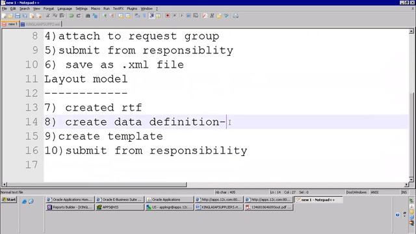Click the Paste toolbar icon
The height and width of the screenshot is (234, 416).
coord(62,16)
